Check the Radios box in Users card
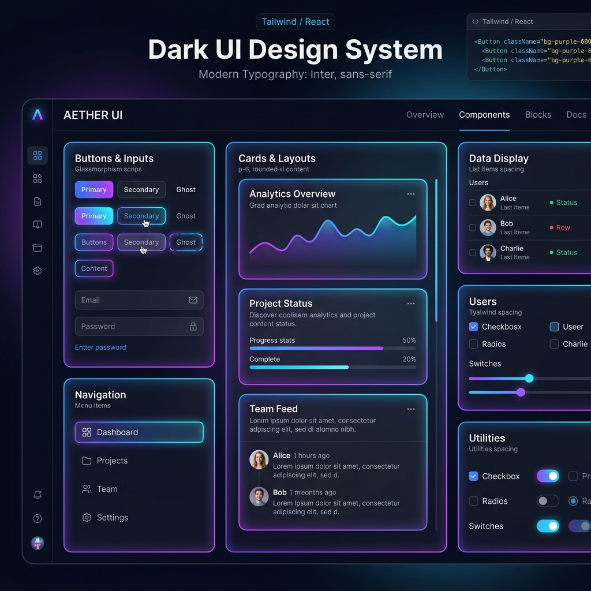591x591 pixels. [x=473, y=344]
